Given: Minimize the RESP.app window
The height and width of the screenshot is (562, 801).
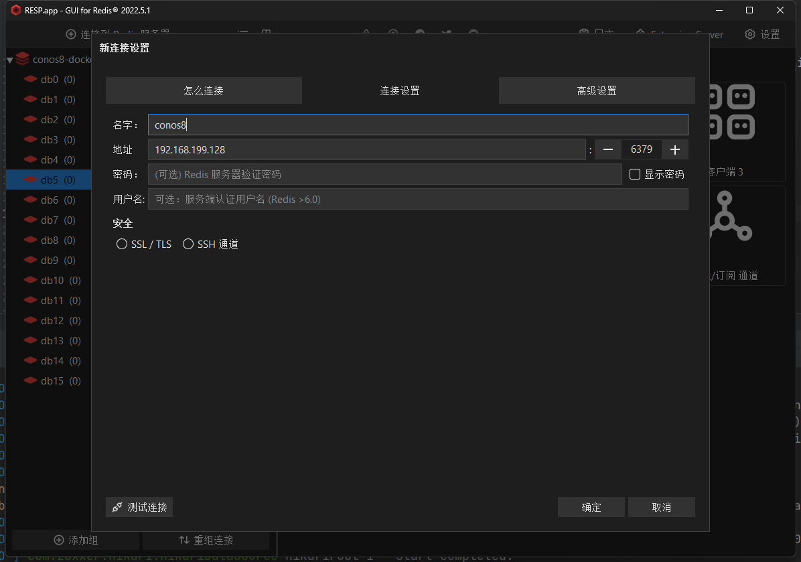Looking at the screenshot, I should 719,10.
